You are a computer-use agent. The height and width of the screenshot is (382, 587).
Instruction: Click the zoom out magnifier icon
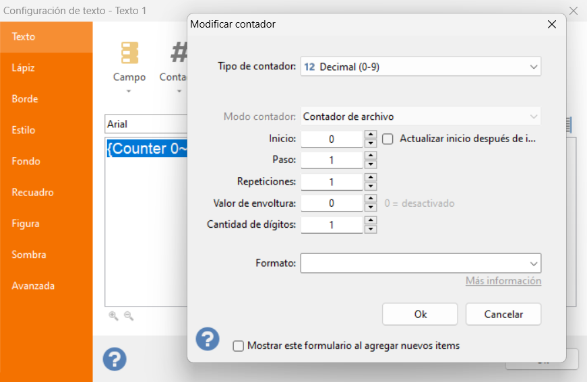(x=129, y=316)
